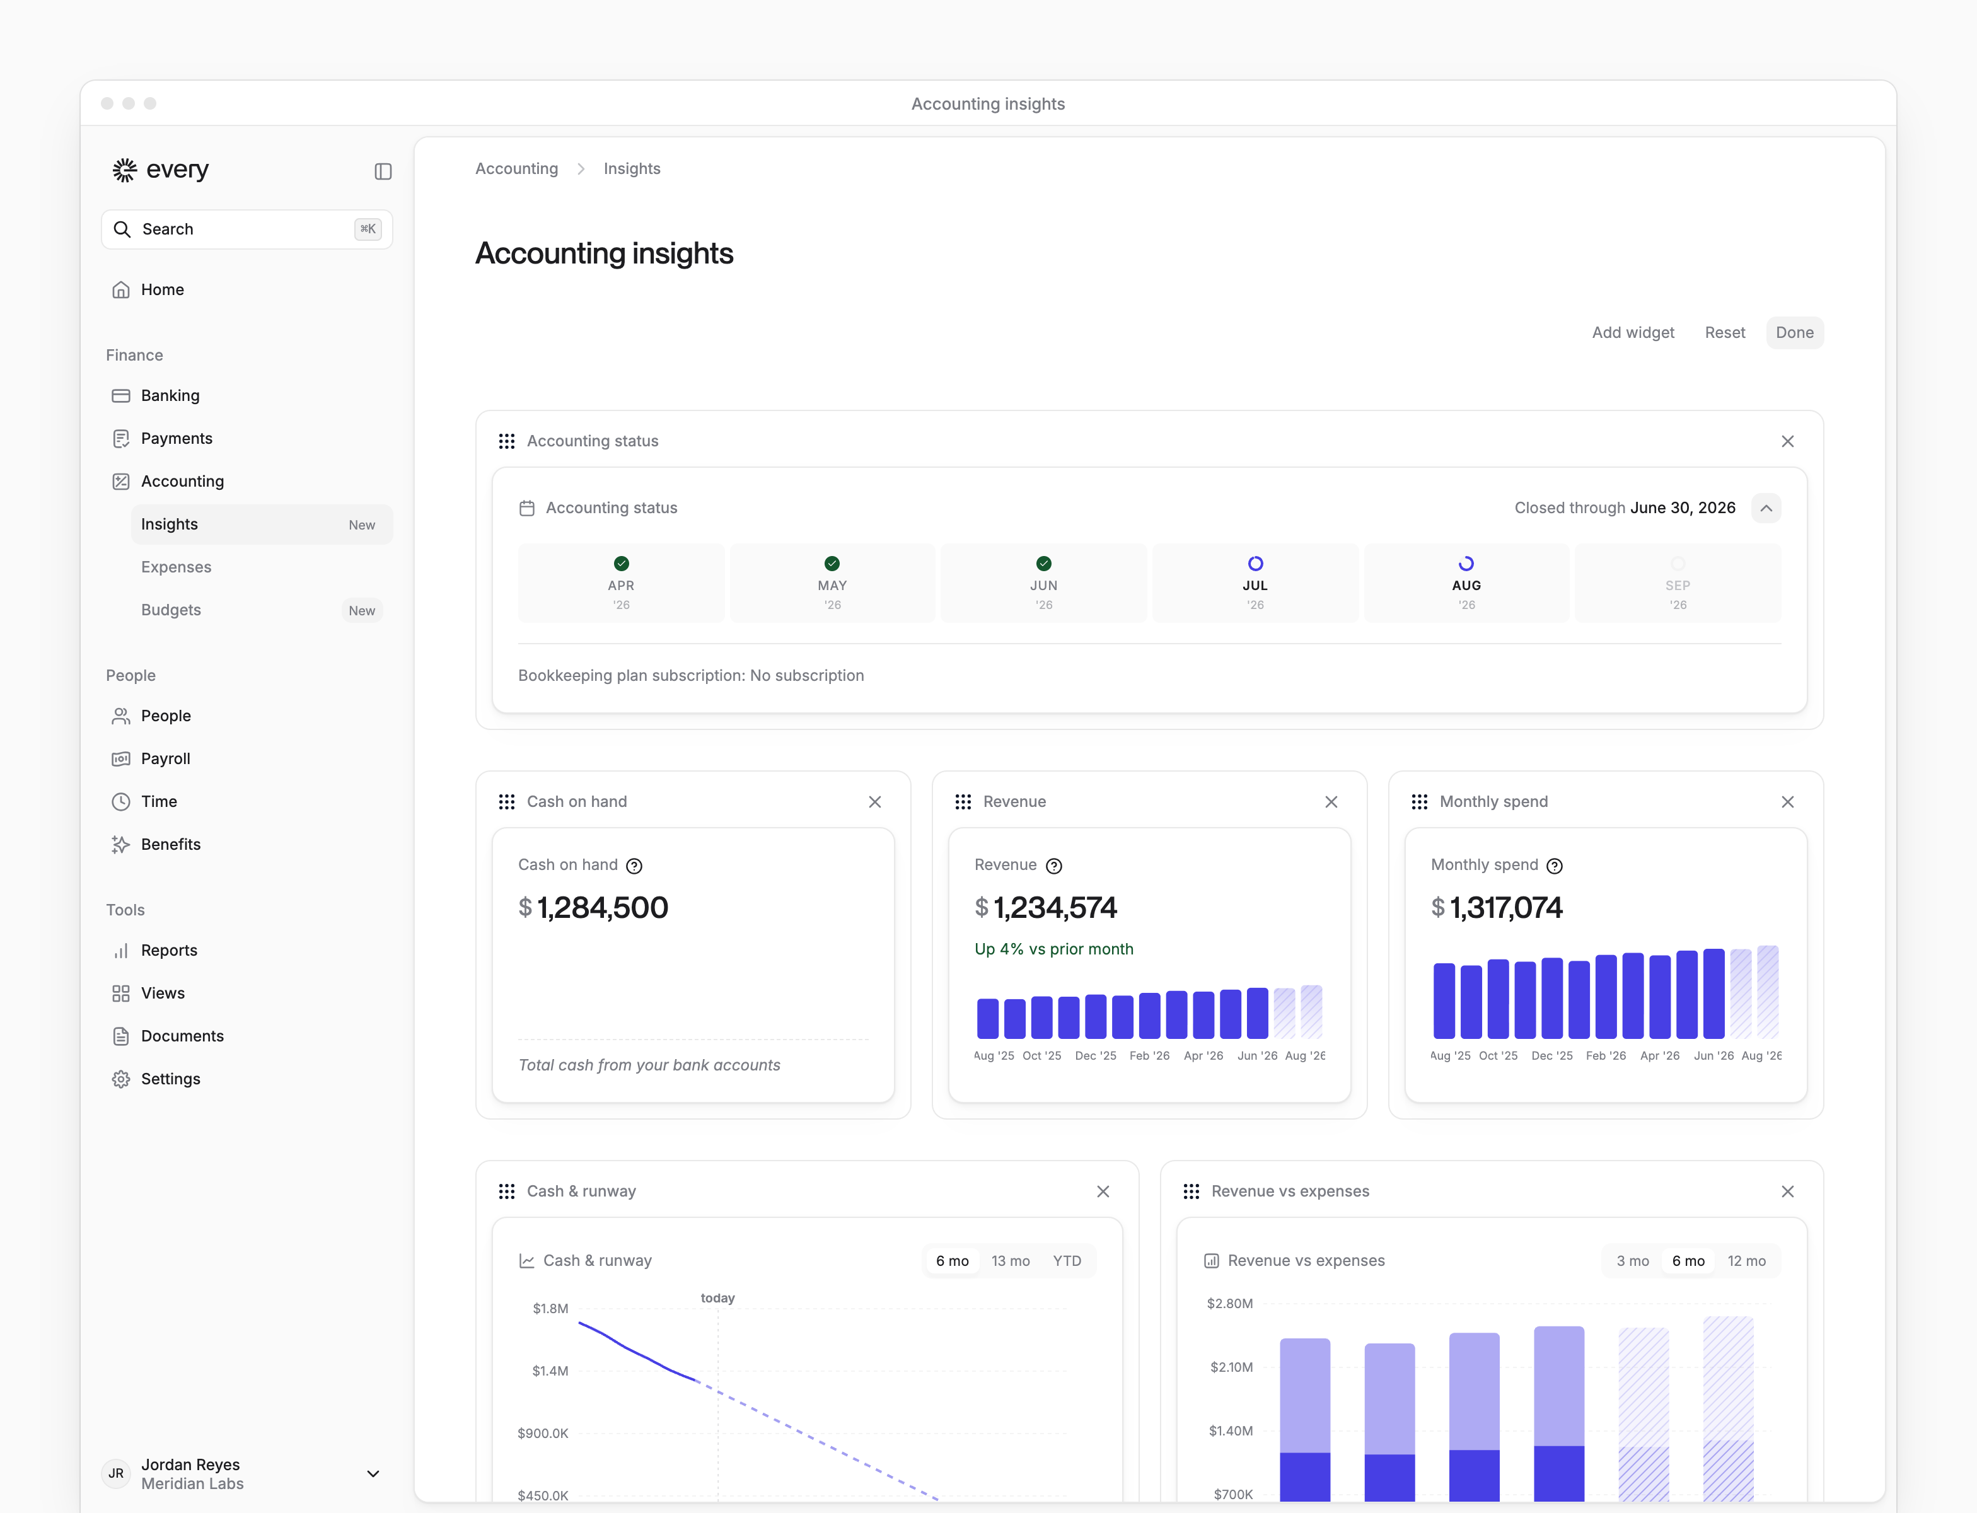This screenshot has height=1513, width=1977.
Task: Click the every logo
Action: 160,170
